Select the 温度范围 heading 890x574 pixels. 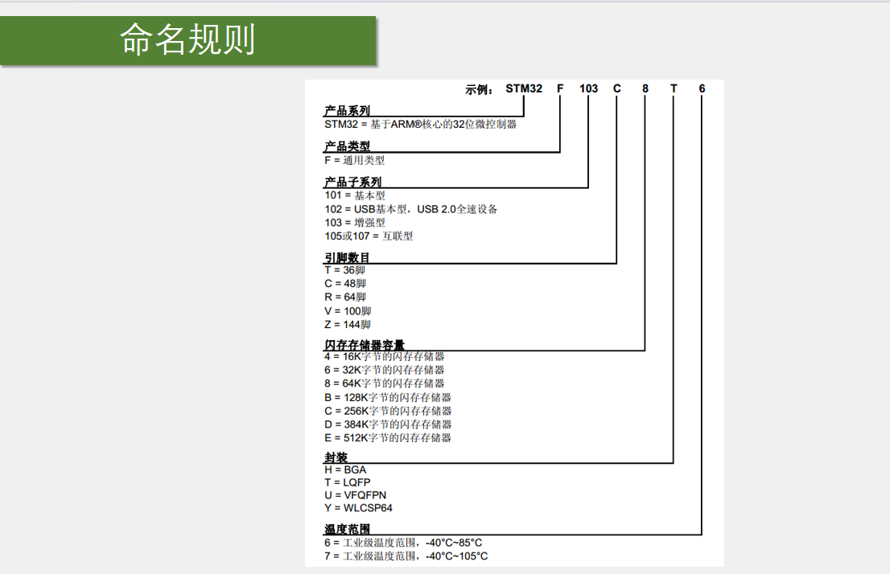click(x=347, y=529)
